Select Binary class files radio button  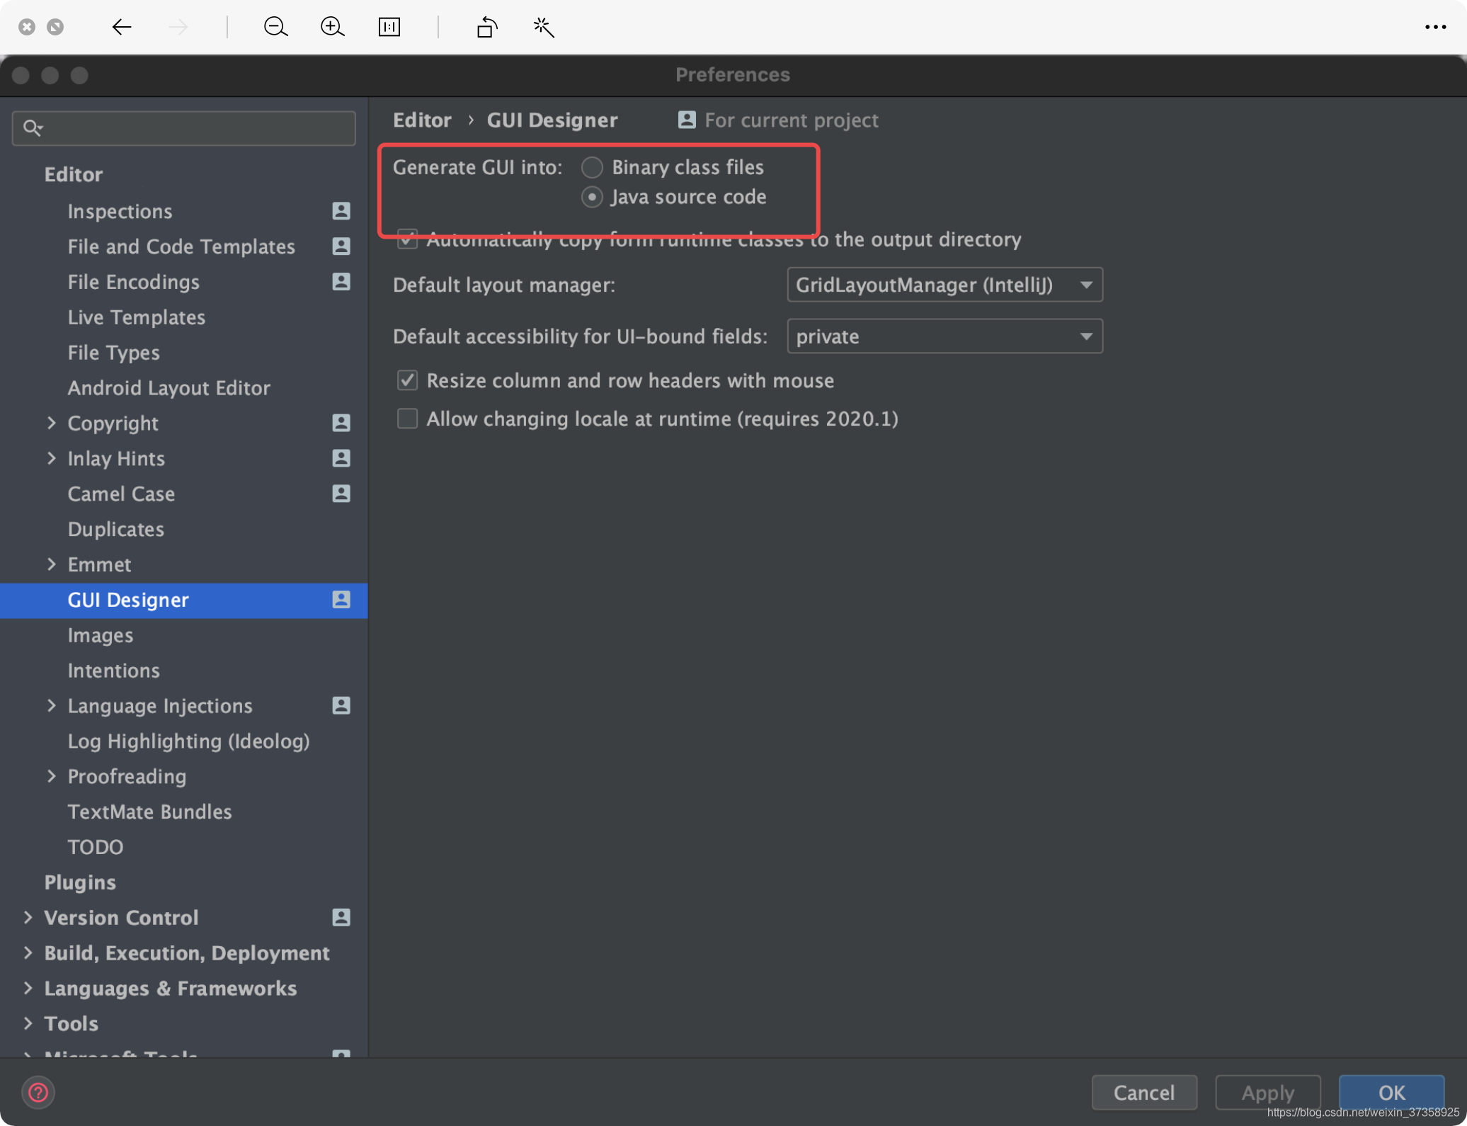[x=592, y=167]
